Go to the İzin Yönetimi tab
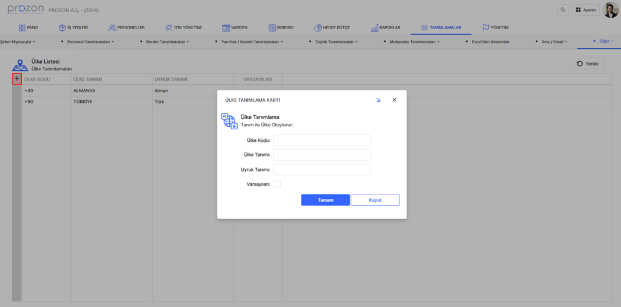Screen dimensions: 621x307 (184, 27)
